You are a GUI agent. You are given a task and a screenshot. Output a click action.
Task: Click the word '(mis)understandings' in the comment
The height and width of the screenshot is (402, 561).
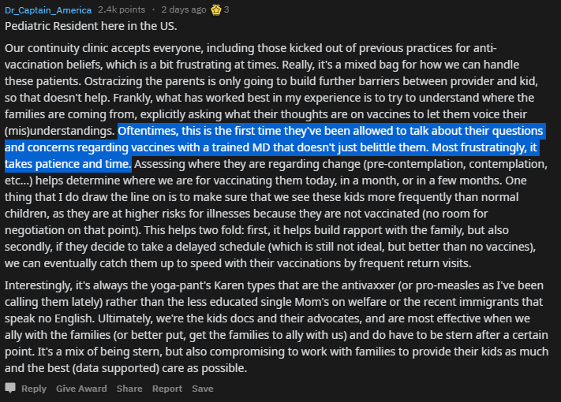(x=59, y=130)
